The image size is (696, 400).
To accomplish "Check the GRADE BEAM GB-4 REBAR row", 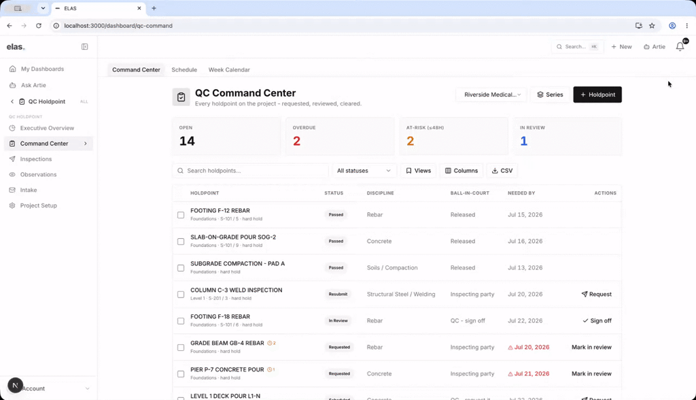I will (x=181, y=348).
